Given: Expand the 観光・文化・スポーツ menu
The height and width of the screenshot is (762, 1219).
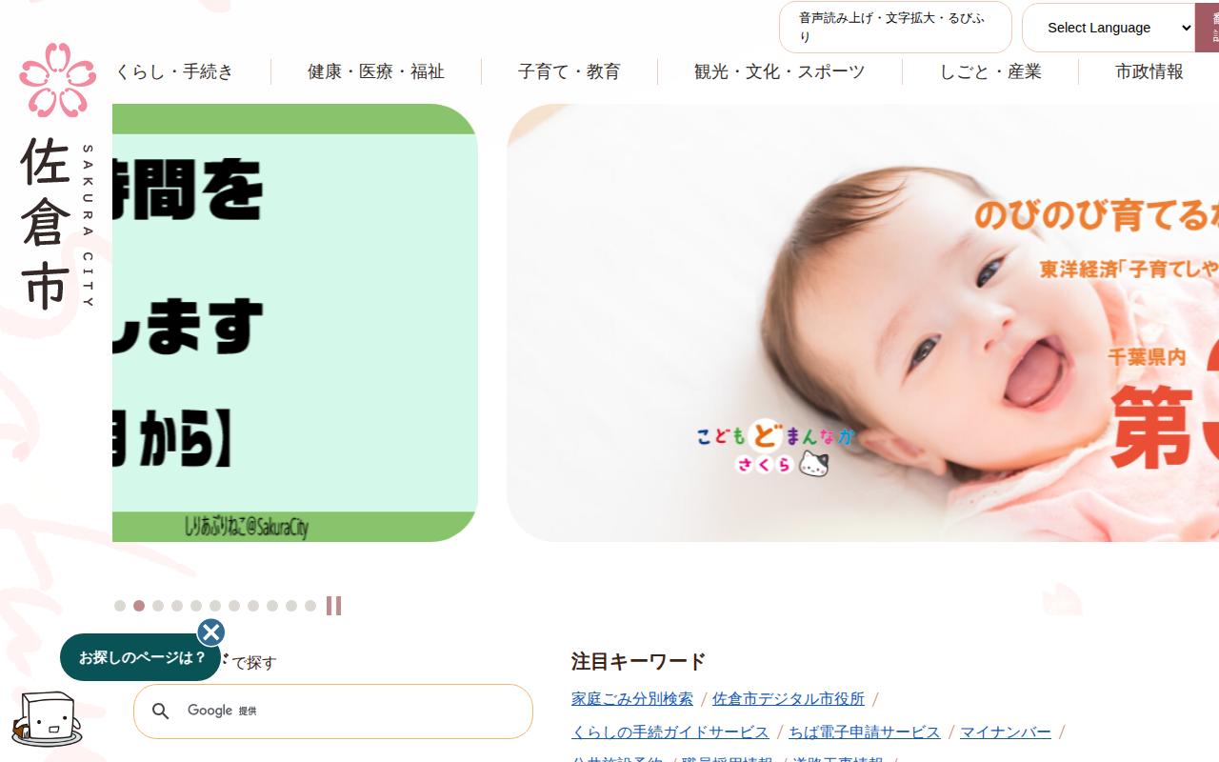Looking at the screenshot, I should click(780, 71).
